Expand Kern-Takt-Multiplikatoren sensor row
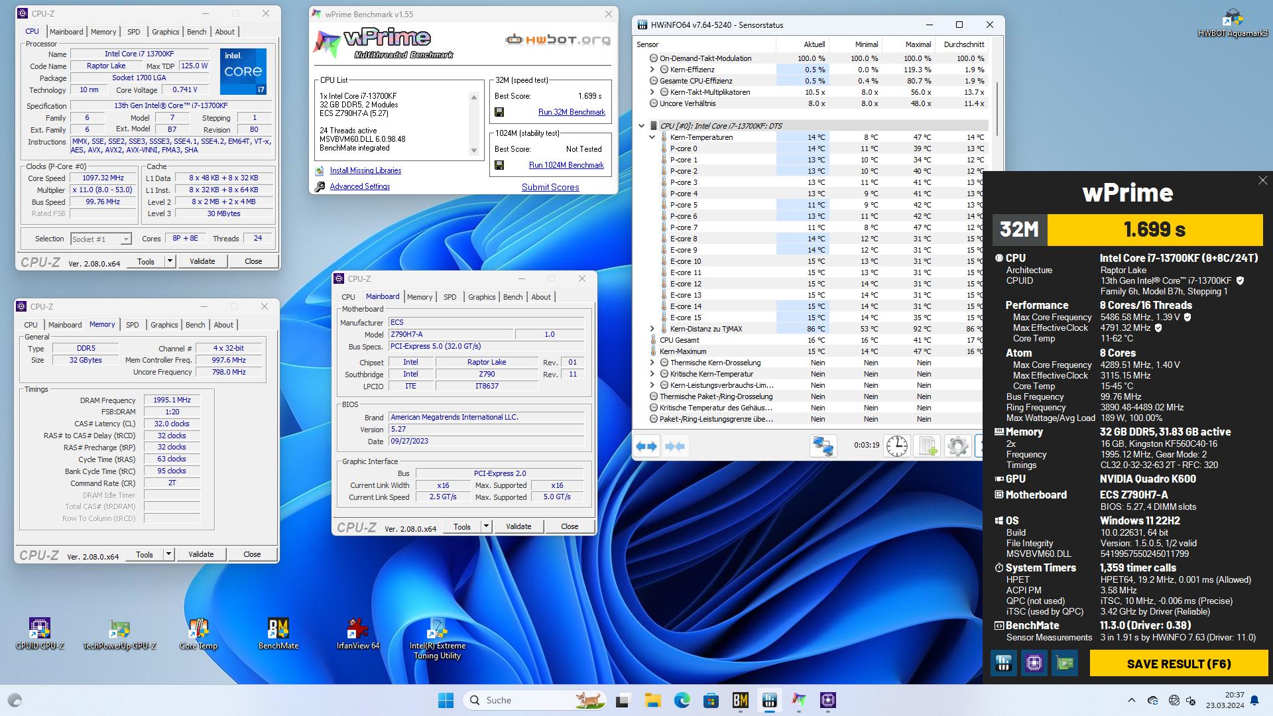The image size is (1273, 716). click(x=652, y=92)
